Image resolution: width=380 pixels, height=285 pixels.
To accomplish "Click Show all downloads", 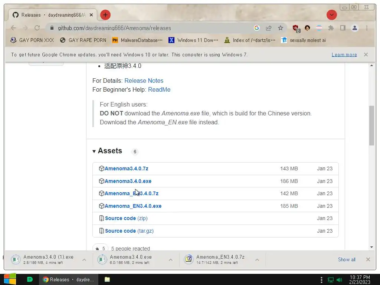I will (347, 259).
